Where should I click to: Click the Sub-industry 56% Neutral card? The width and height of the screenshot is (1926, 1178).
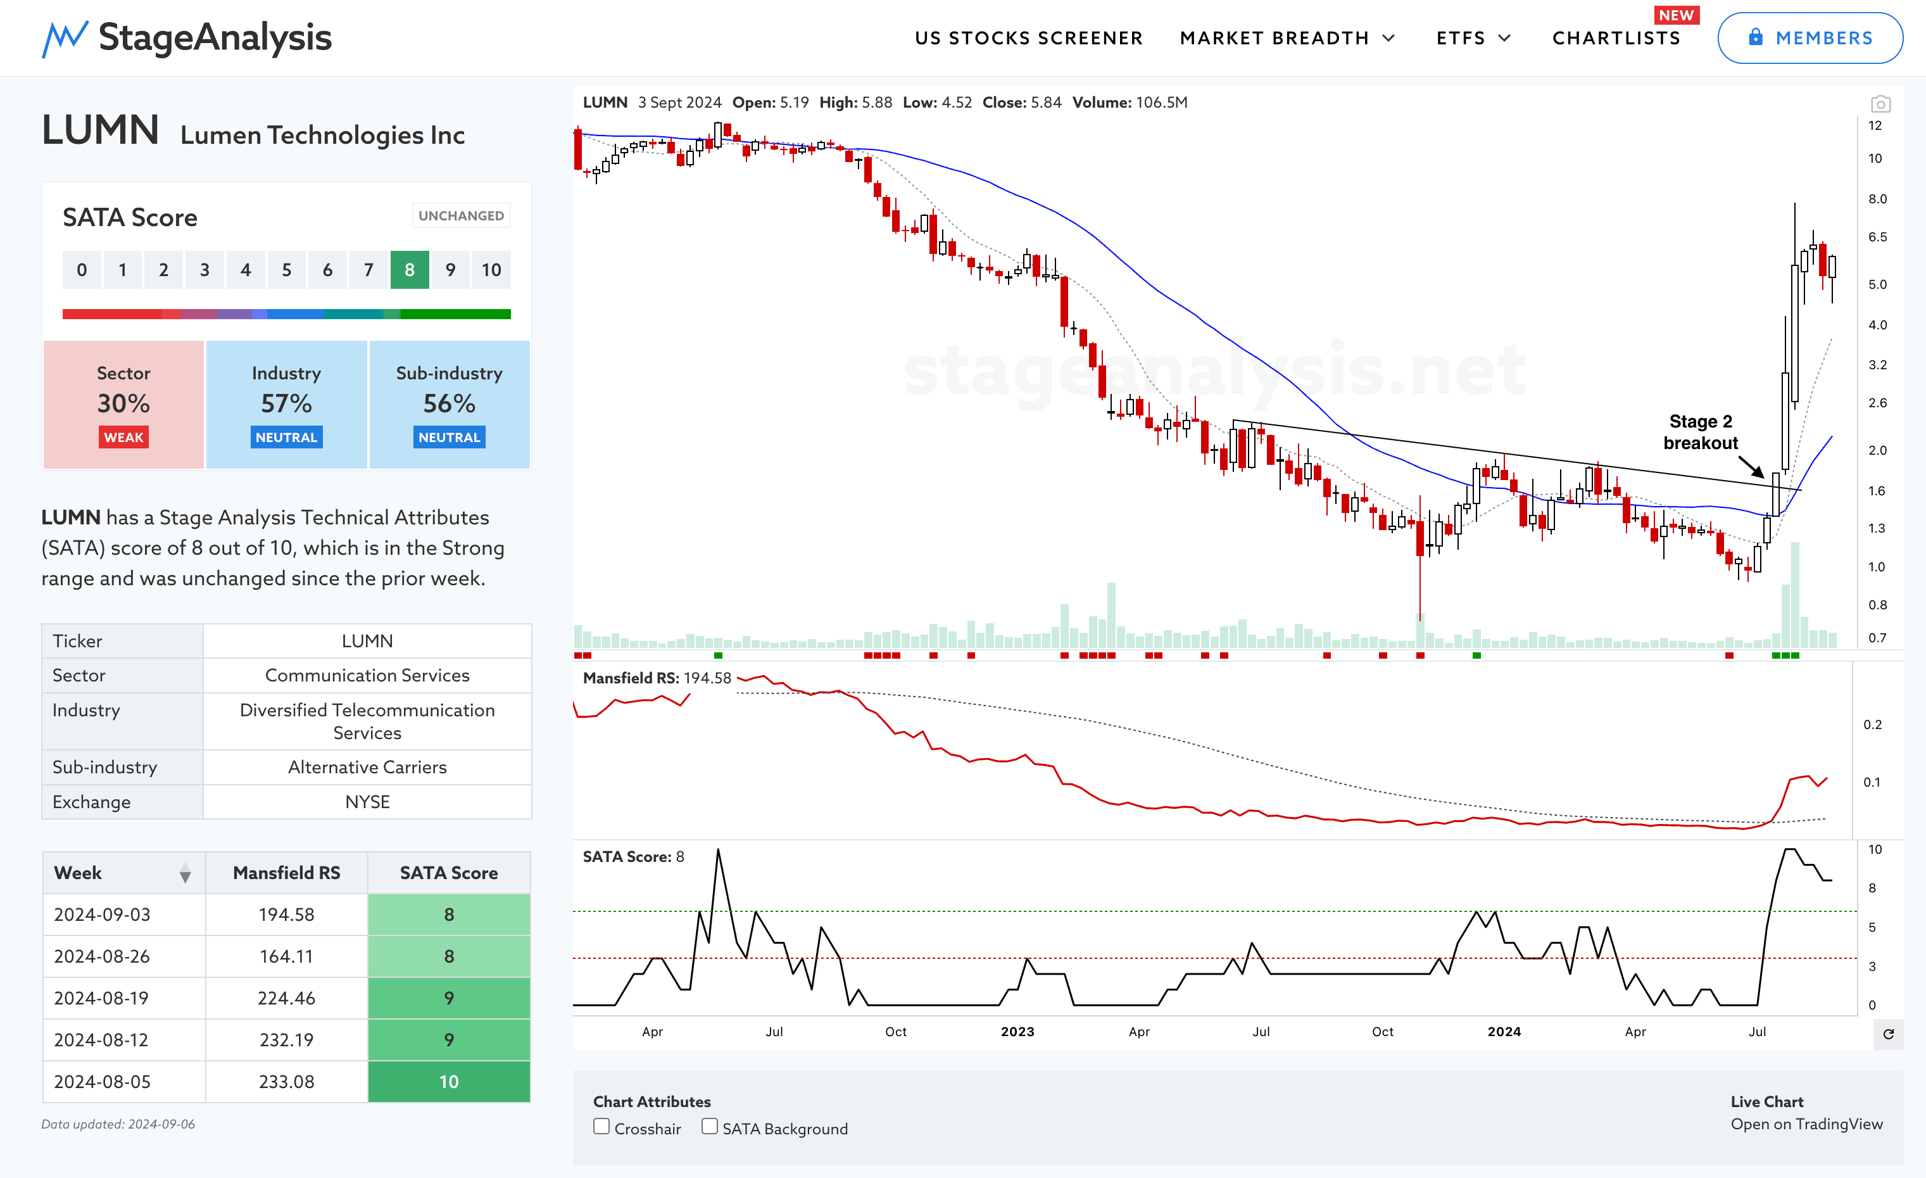click(x=450, y=404)
